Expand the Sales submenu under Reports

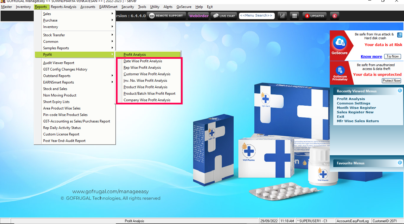75,14
